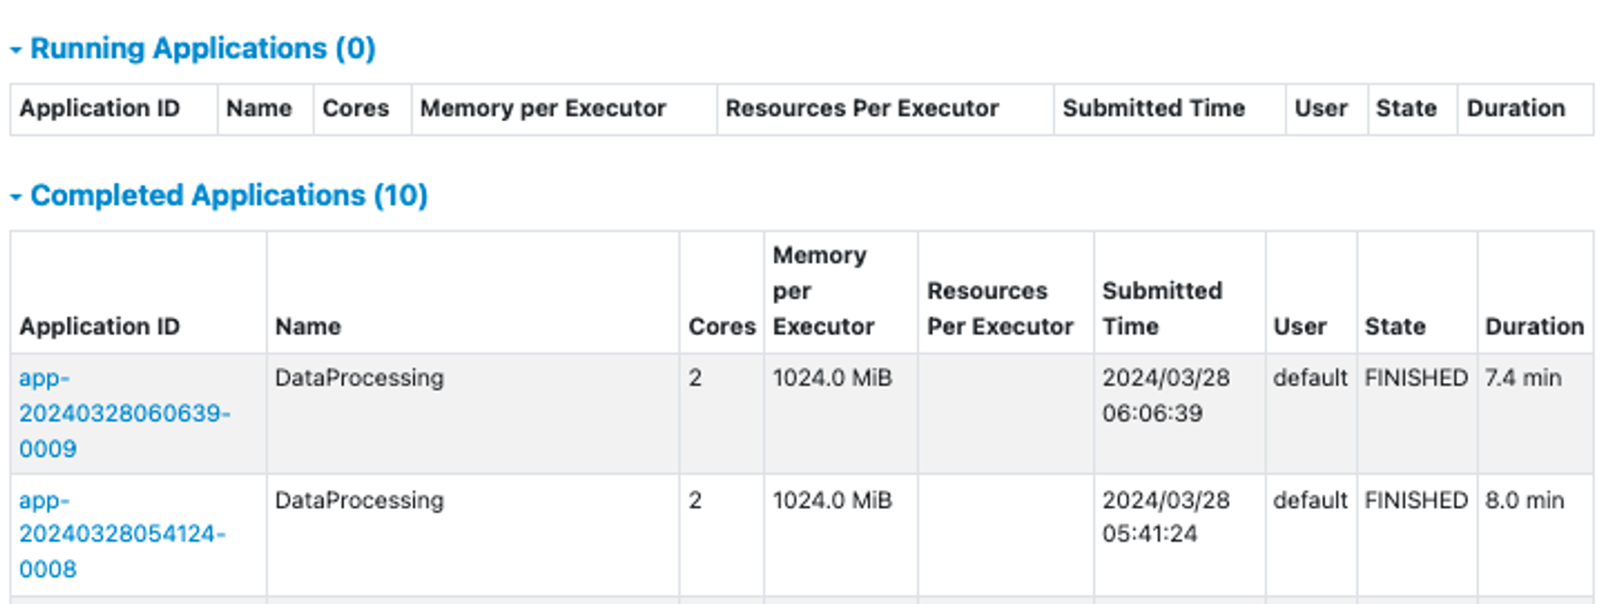Select the FINISHED state of app 0008

click(x=1416, y=500)
